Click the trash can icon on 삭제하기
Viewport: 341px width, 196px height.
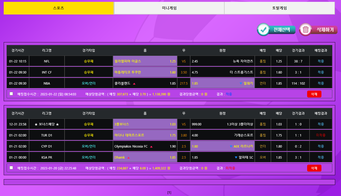pyautogui.click(x=306, y=30)
